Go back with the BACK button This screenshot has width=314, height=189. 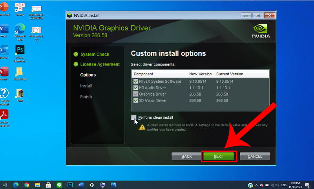click(186, 156)
